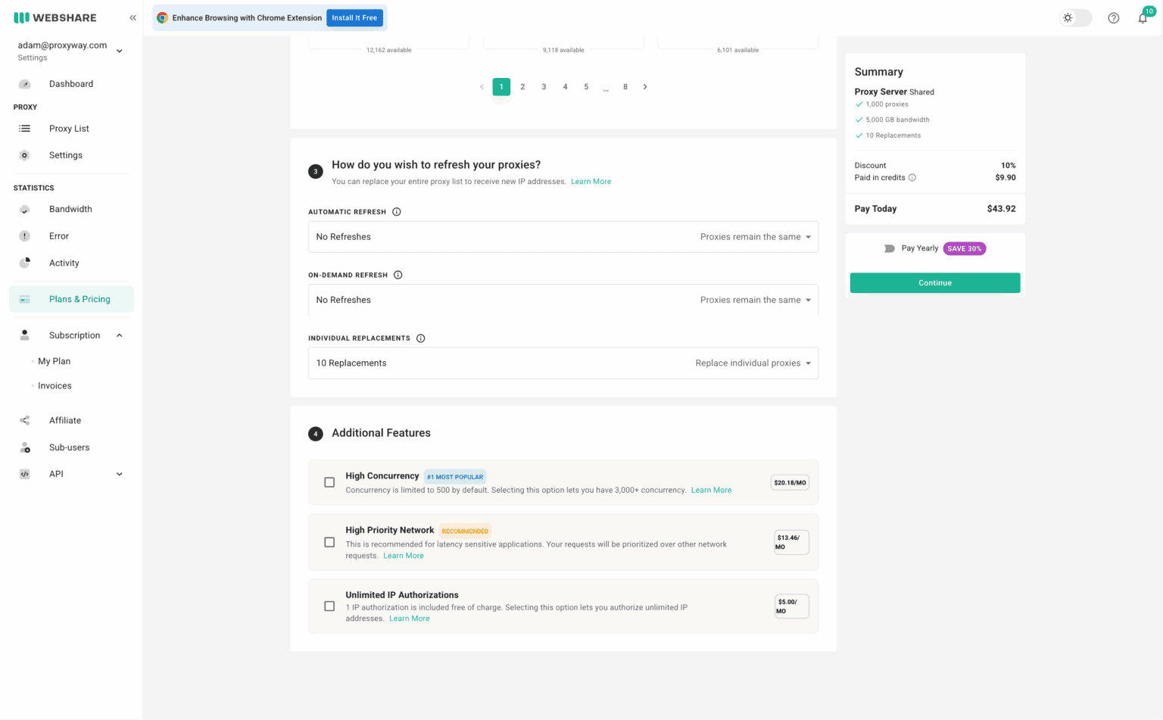Open the notifications bell
Viewport: 1163px width, 720px height.
1143,17
